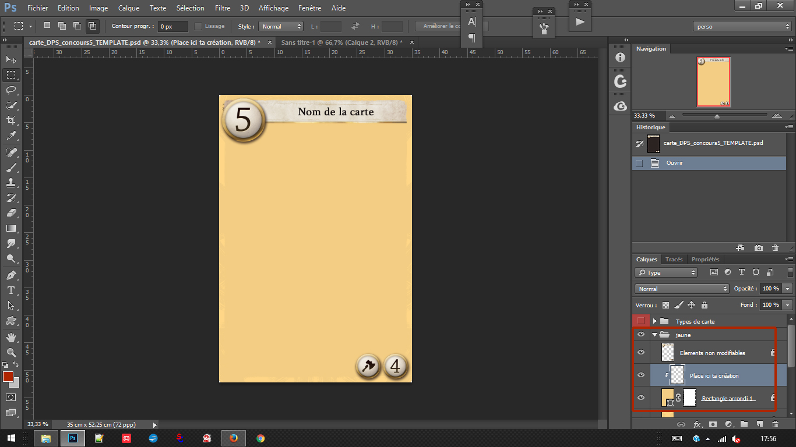Click the Delete layer trash icon

[775, 424]
